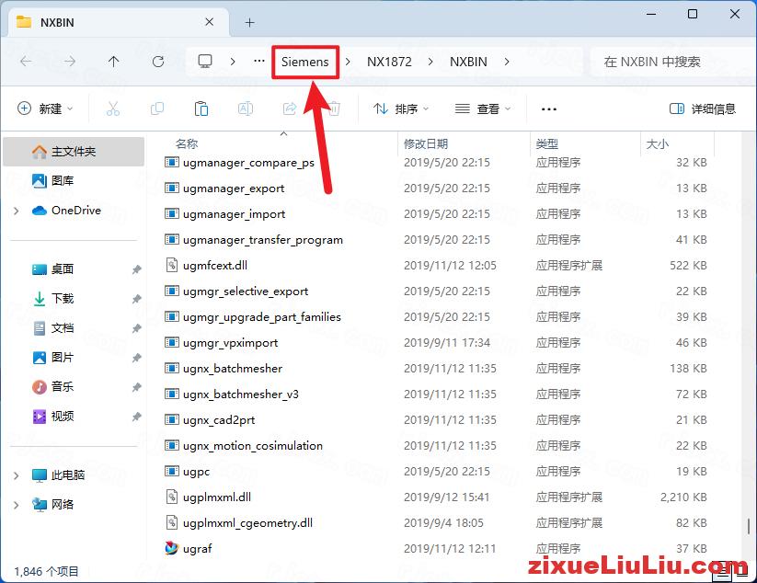The image size is (757, 583).
Task: Go up one level with the arrow
Action: [112, 62]
